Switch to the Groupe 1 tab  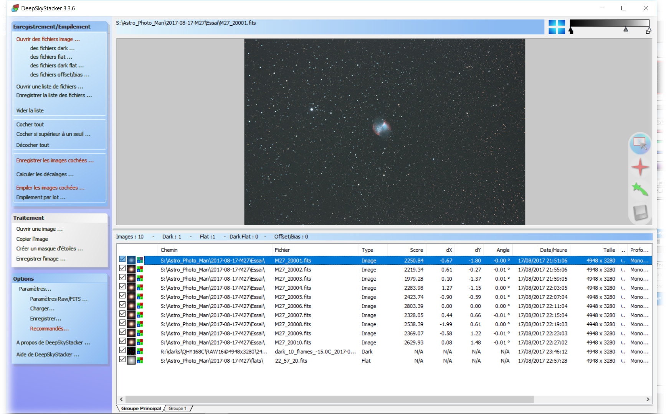pyautogui.click(x=177, y=408)
